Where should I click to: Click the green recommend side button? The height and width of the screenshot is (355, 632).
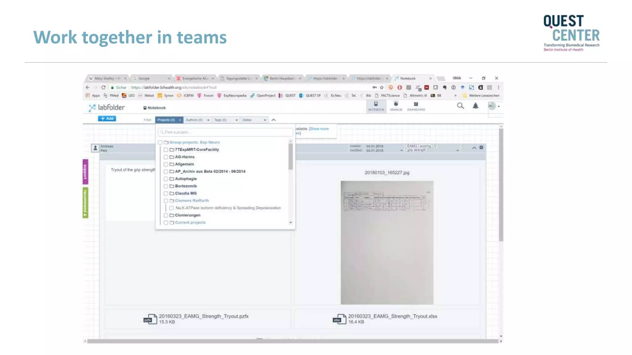tap(85, 202)
